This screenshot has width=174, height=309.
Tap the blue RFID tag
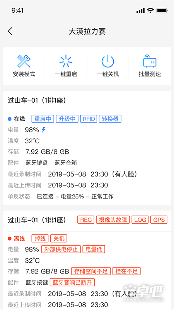point(89,119)
